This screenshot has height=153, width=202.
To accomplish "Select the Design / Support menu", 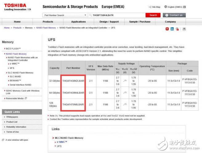I will [109, 22].
